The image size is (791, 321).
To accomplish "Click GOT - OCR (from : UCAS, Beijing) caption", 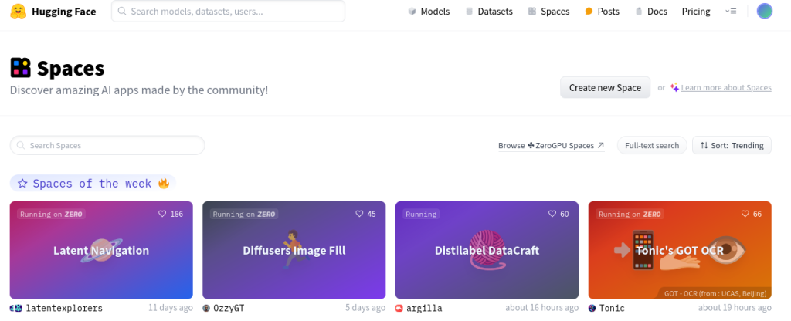I will pos(715,292).
